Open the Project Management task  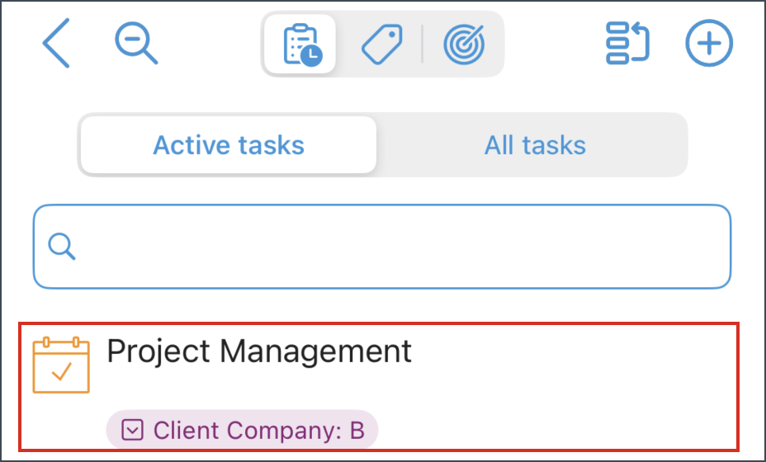pyautogui.click(x=379, y=386)
